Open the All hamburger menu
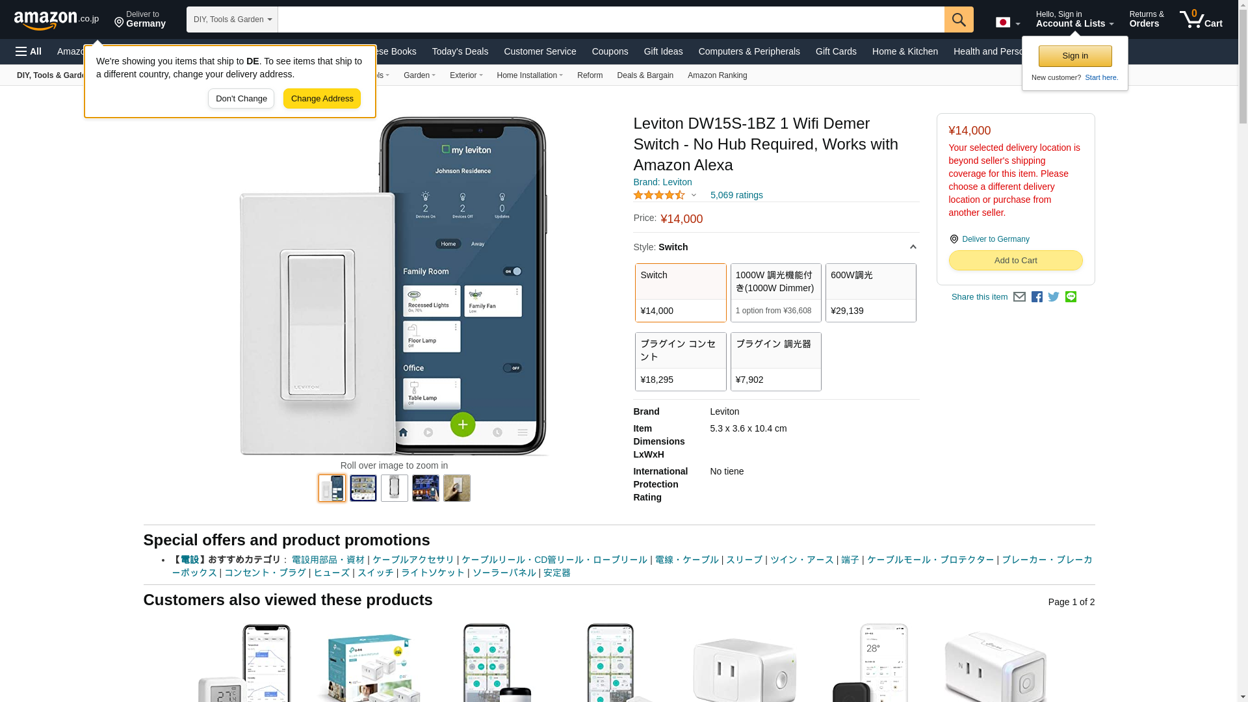Viewport: 1248px width, 702px height. pos(29,51)
